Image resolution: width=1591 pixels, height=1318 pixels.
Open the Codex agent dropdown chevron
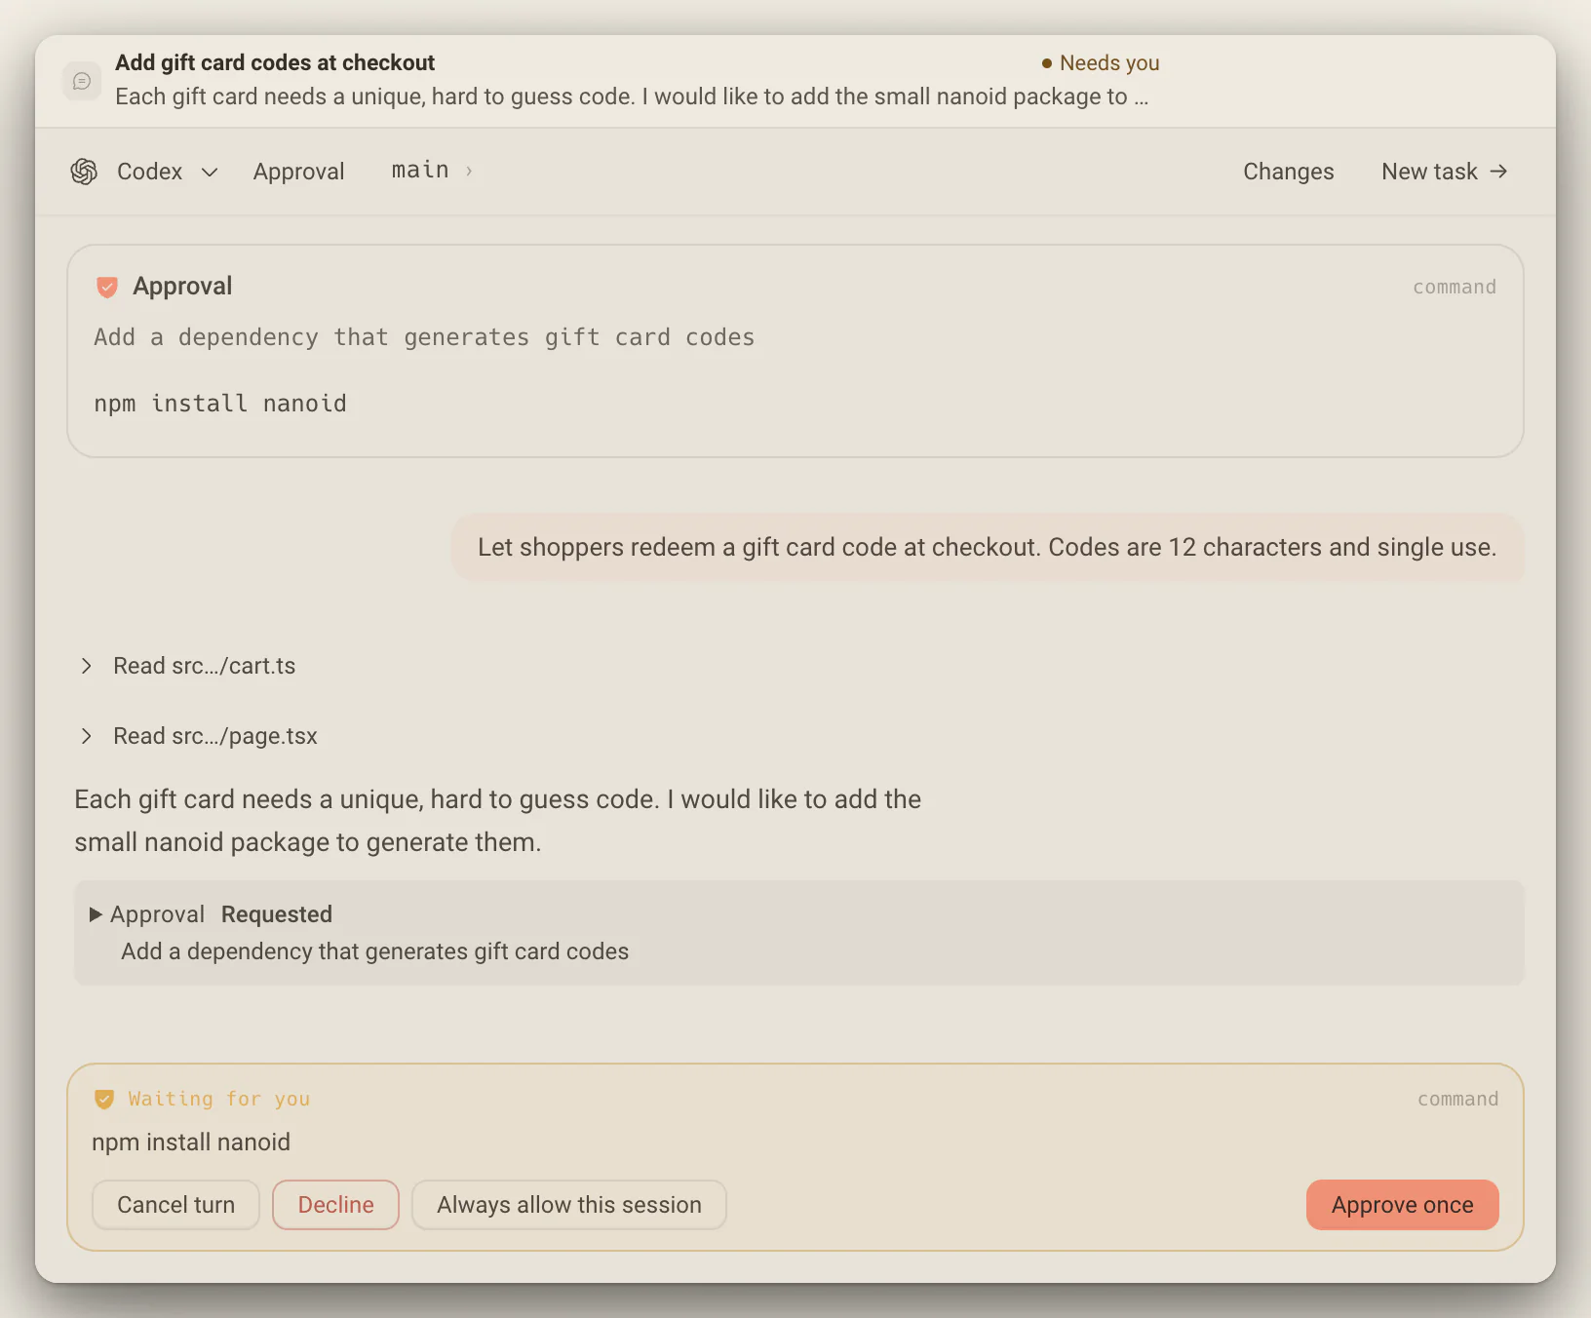(210, 173)
